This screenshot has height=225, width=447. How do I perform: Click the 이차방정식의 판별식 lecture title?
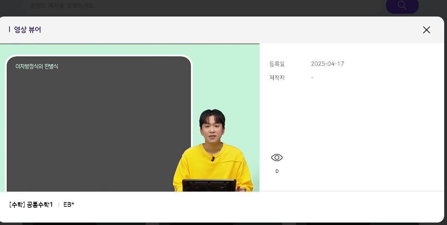(37, 66)
